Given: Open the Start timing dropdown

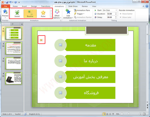Looking at the screenshot, I should click(109, 10).
